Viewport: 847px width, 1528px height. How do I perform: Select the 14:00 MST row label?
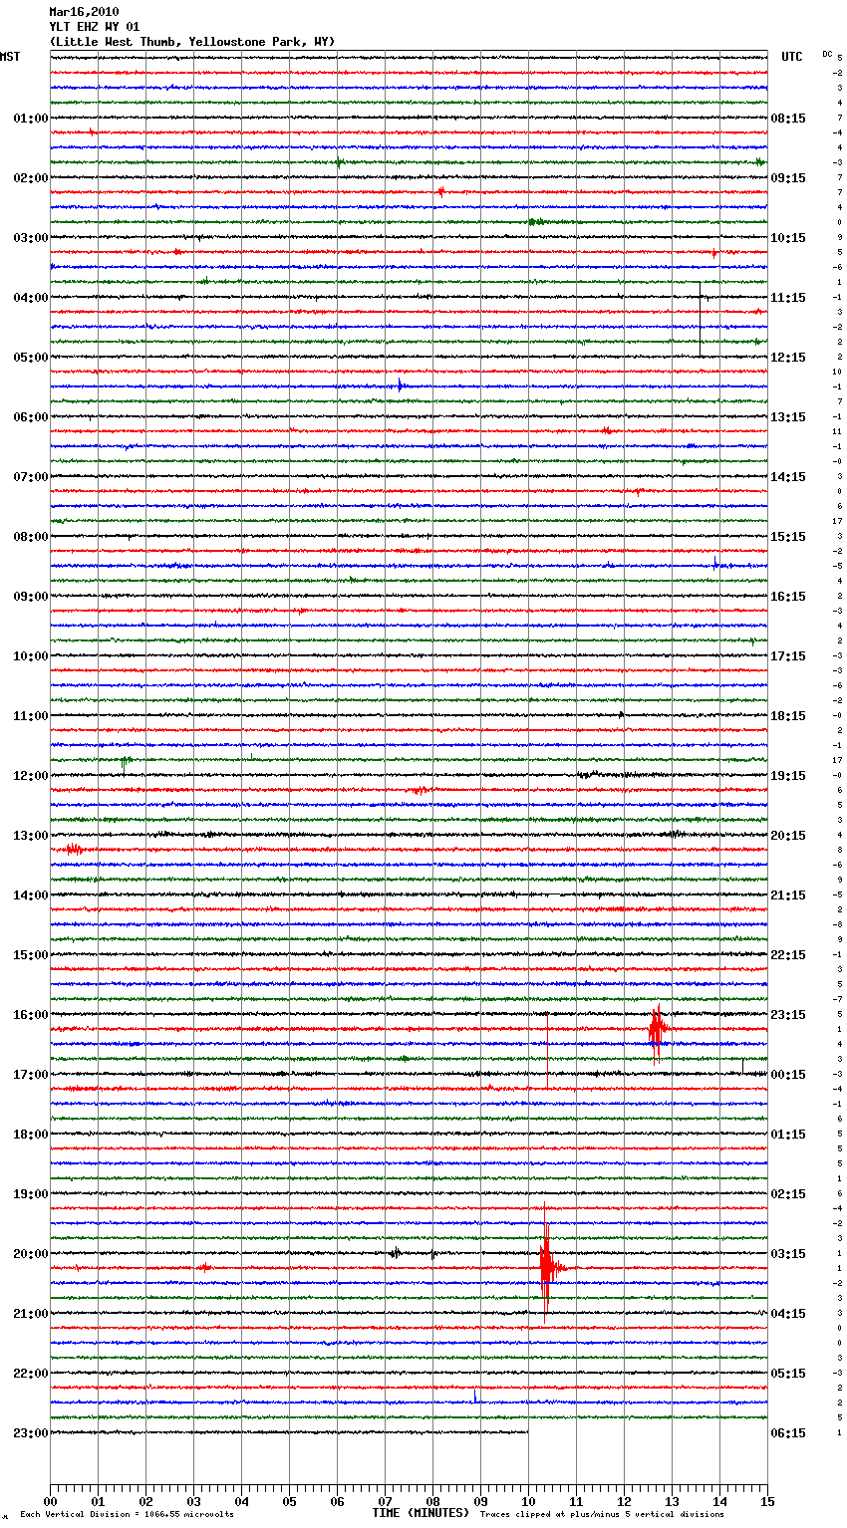click(31, 895)
